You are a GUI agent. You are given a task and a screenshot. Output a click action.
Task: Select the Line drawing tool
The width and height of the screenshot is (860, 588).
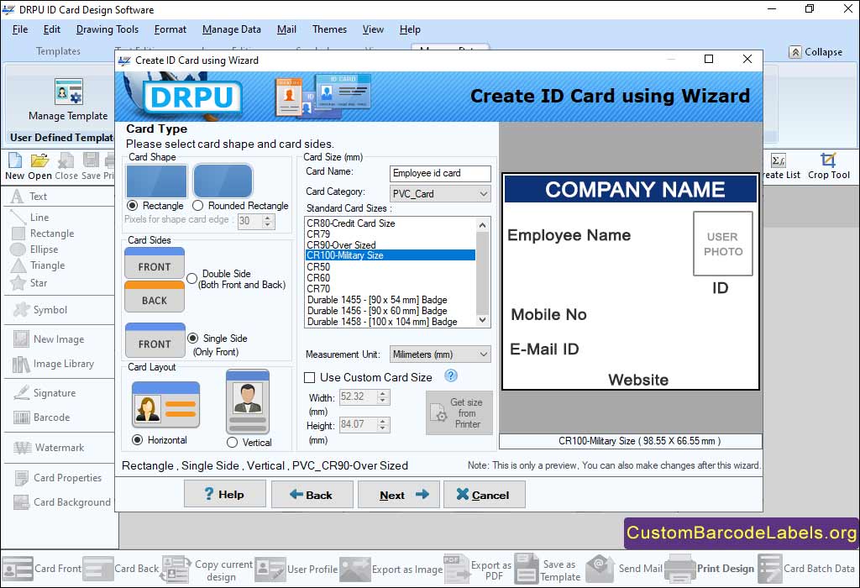click(31, 218)
